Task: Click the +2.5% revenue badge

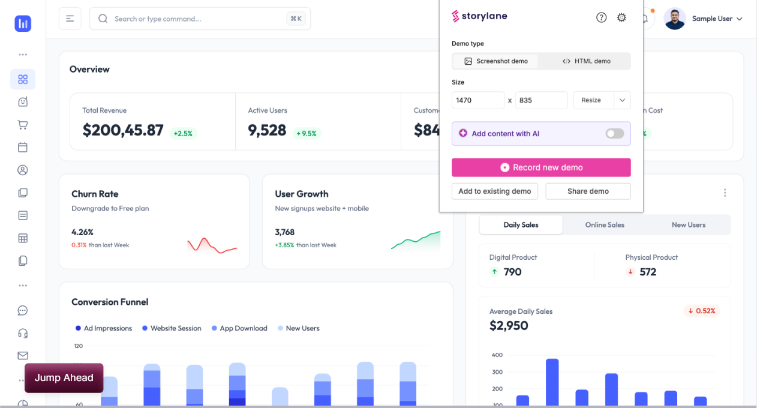Action: (183, 133)
